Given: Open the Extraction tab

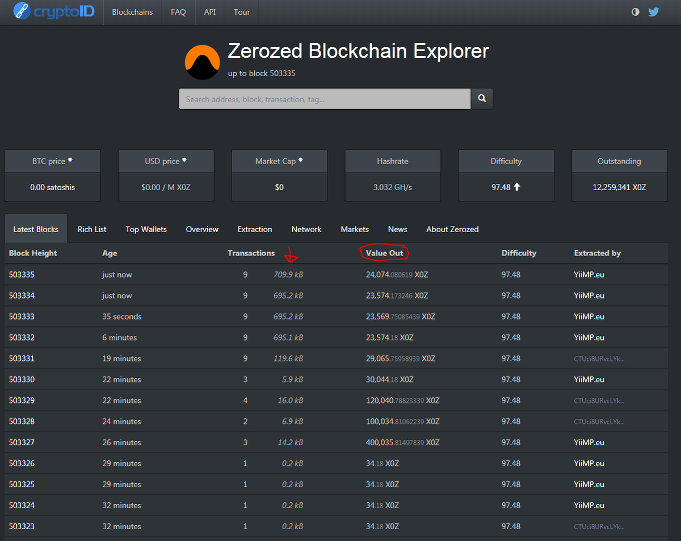Looking at the screenshot, I should pos(255,229).
